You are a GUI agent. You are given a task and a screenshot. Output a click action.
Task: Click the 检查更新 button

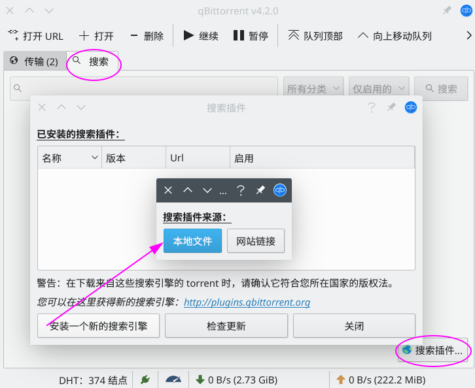click(x=226, y=326)
